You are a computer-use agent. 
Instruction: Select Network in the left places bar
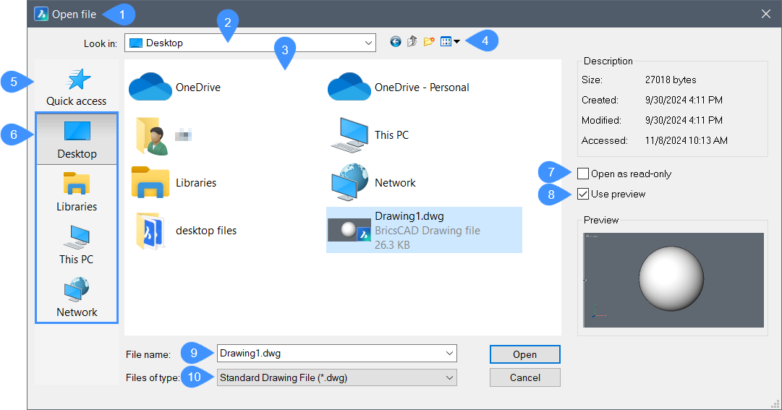coord(77,297)
